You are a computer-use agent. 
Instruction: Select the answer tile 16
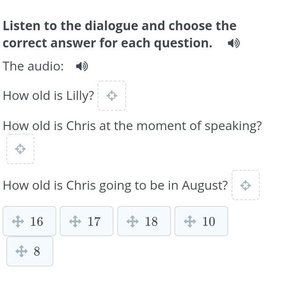(x=29, y=221)
